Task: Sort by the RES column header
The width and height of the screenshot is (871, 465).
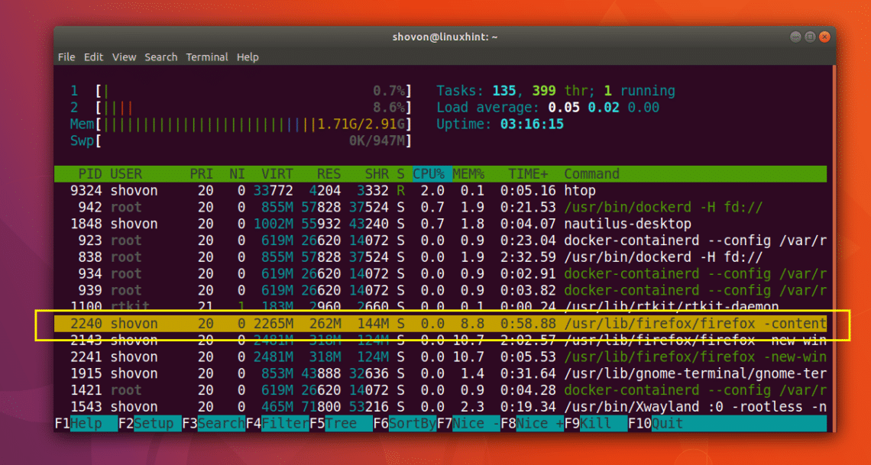Action: click(x=329, y=173)
